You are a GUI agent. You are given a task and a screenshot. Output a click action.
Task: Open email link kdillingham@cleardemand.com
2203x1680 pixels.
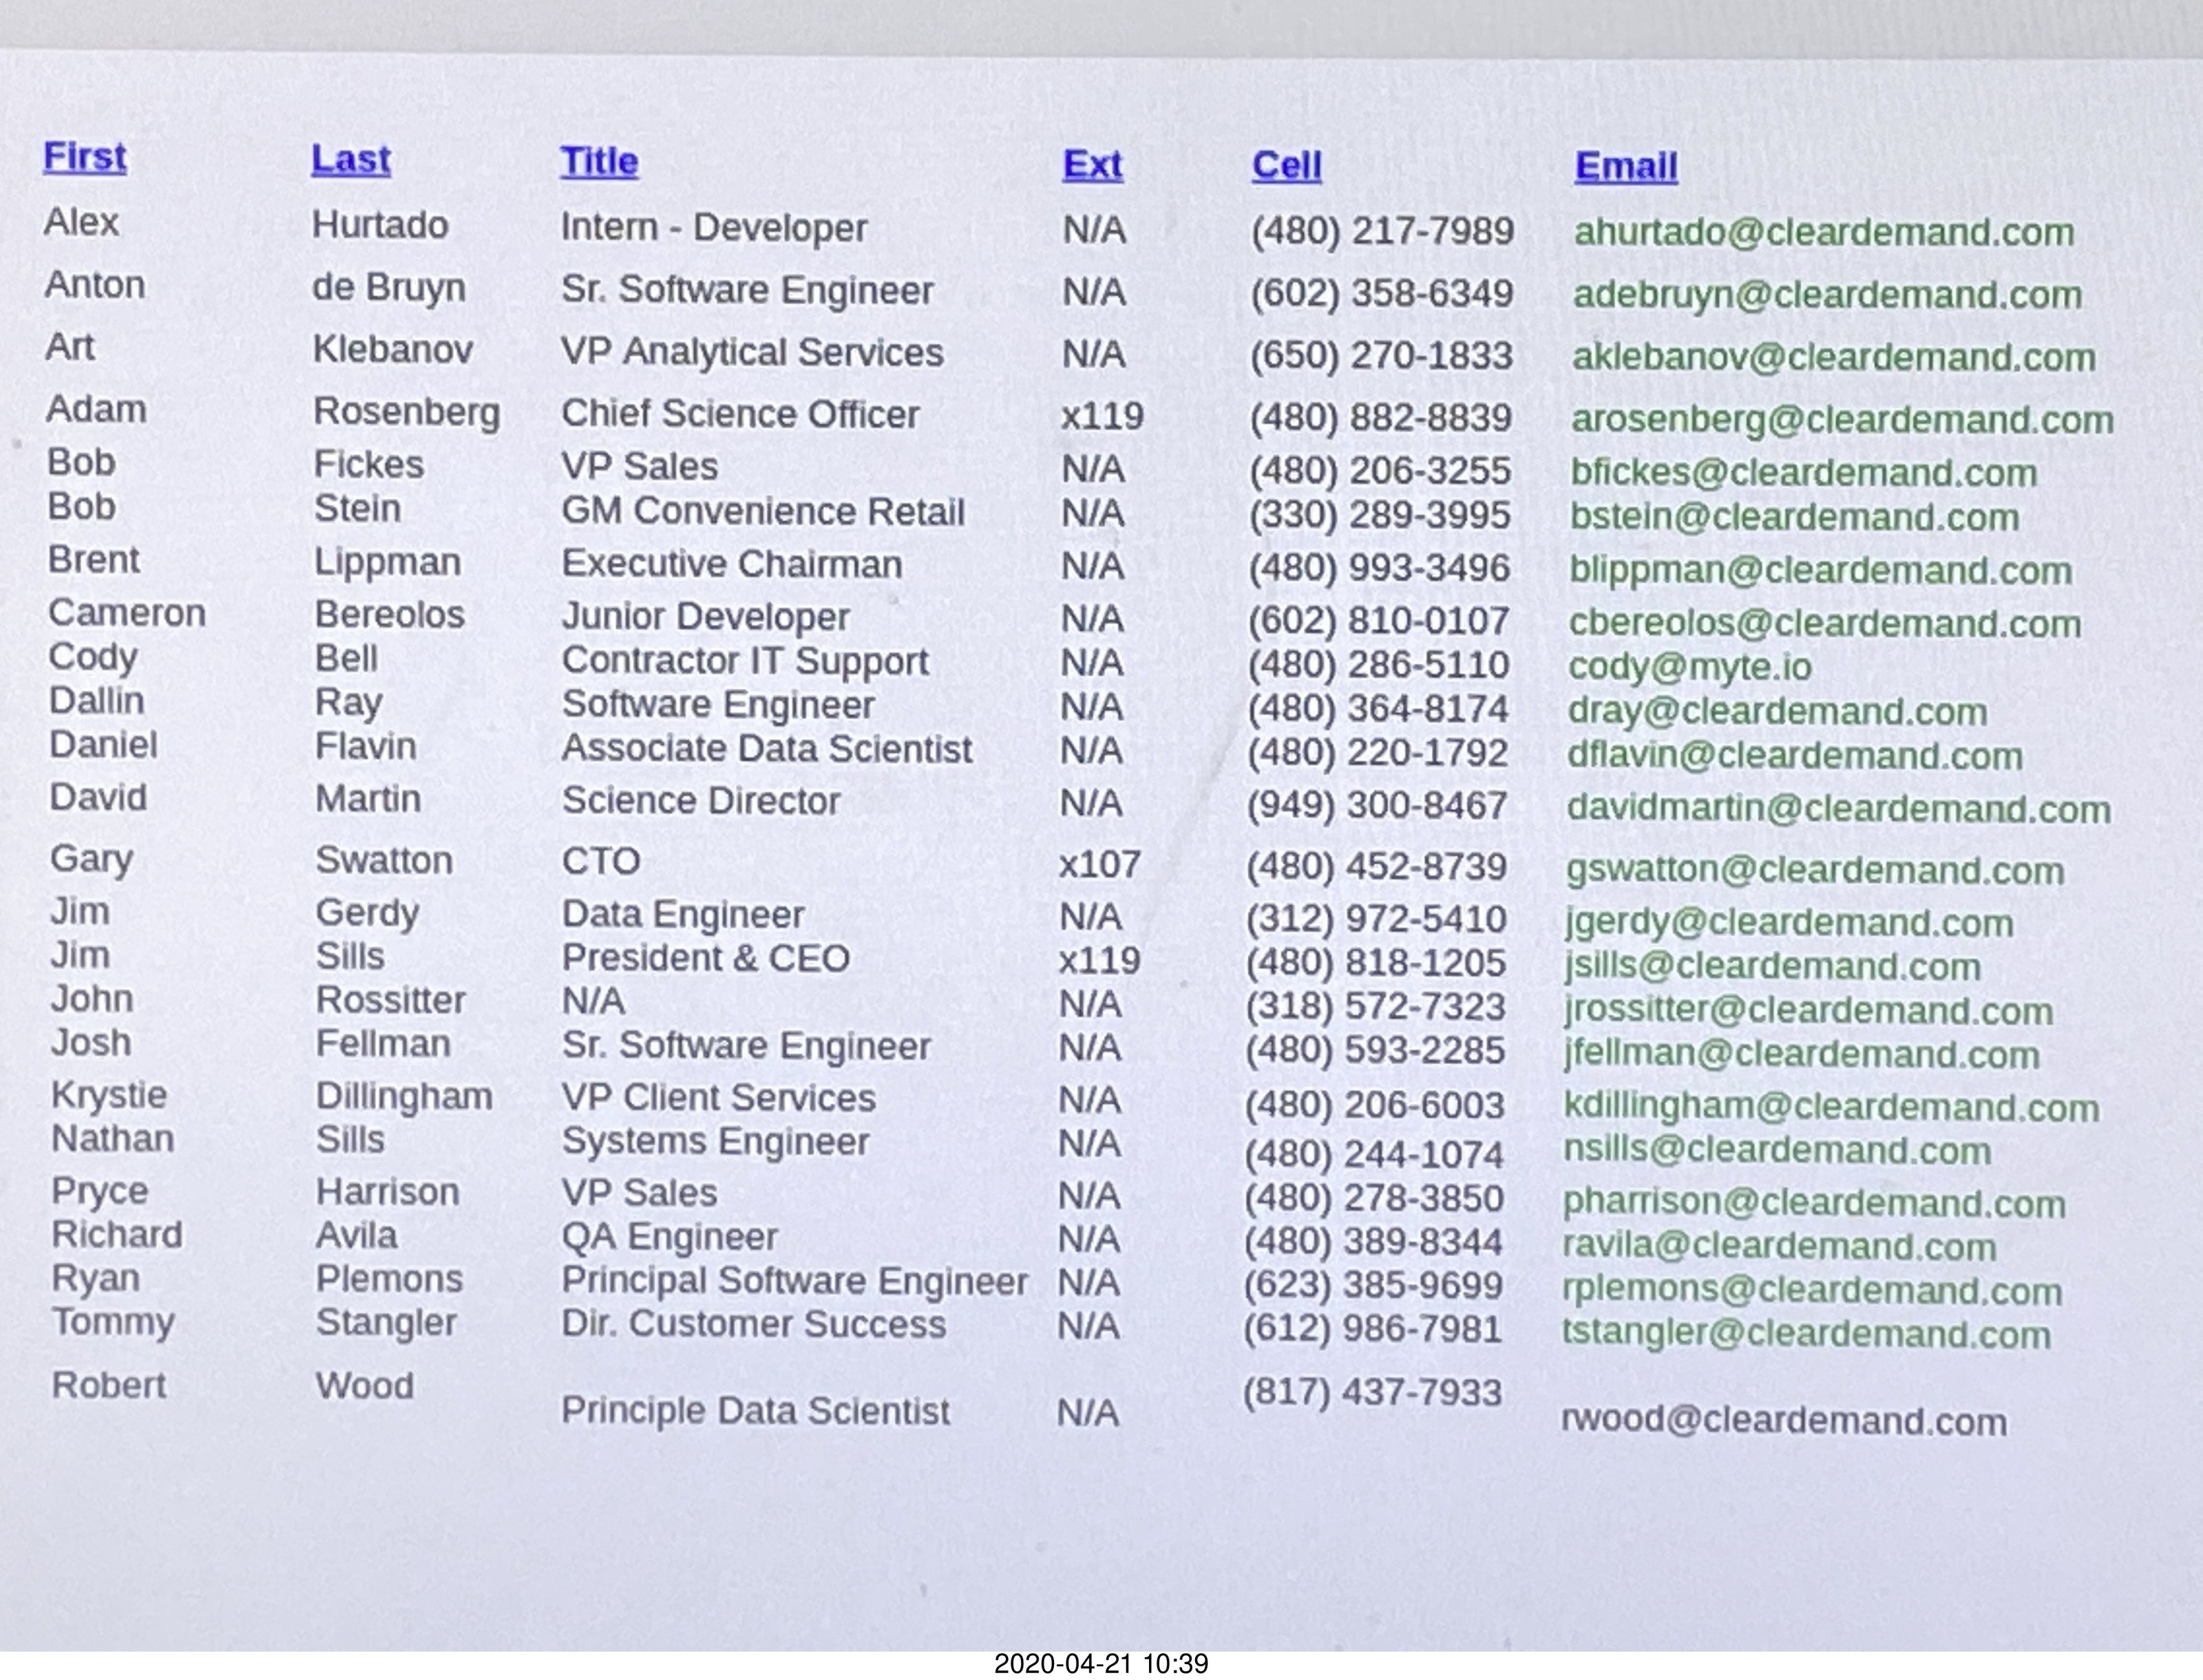click(1831, 1108)
